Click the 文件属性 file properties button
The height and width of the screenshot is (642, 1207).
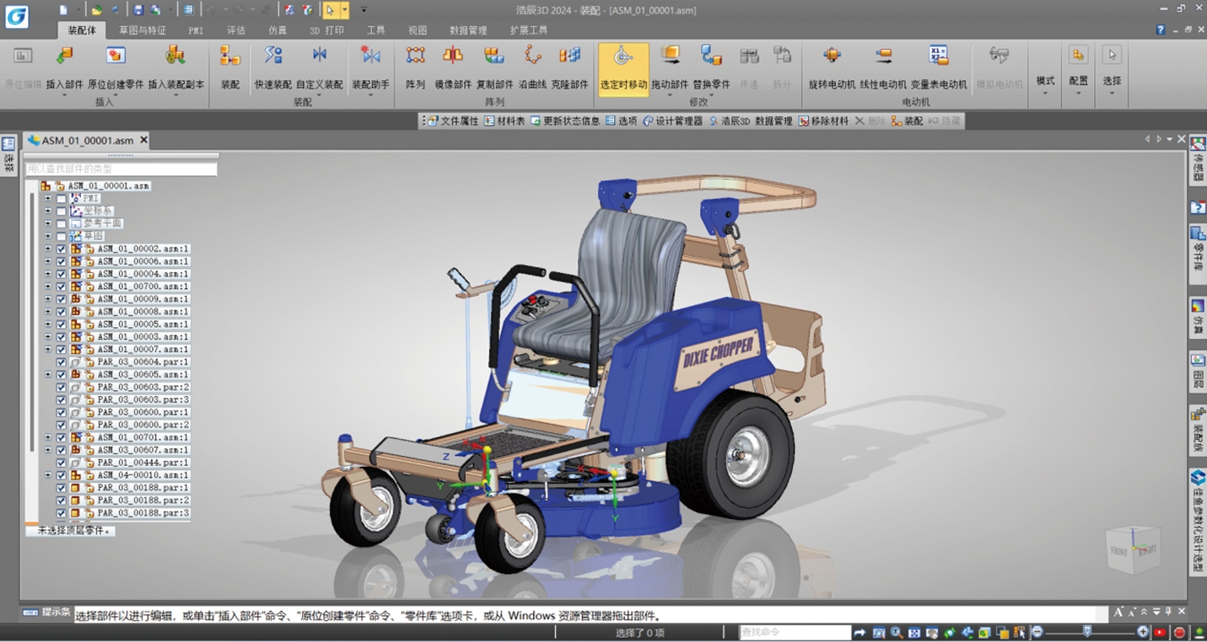pyautogui.click(x=454, y=121)
